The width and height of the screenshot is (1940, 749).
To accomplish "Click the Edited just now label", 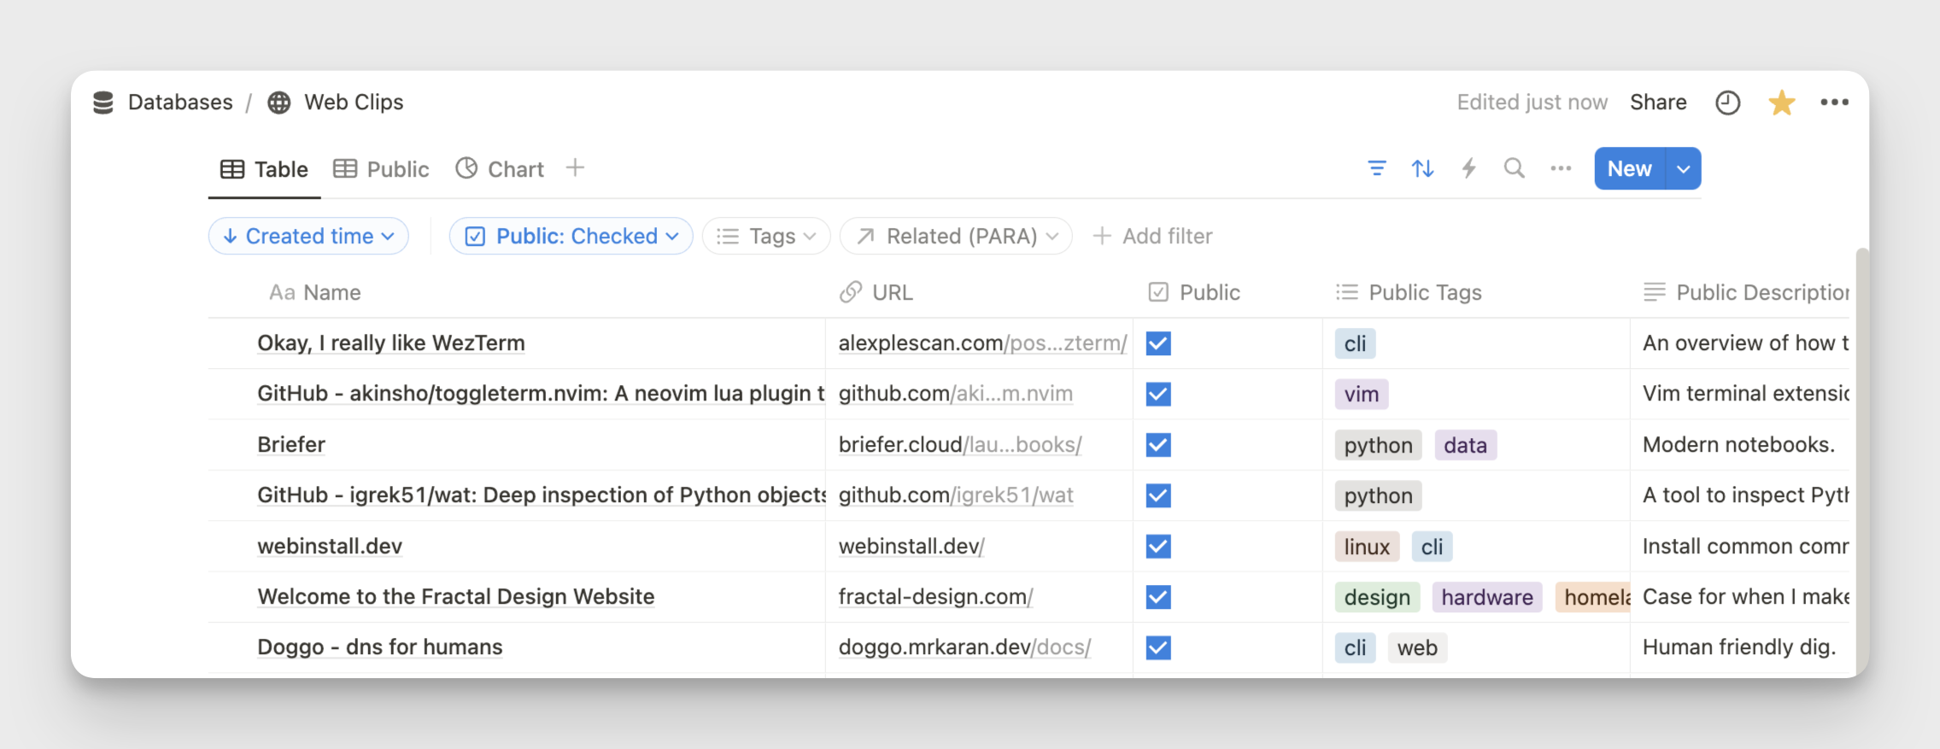I will [1532, 102].
